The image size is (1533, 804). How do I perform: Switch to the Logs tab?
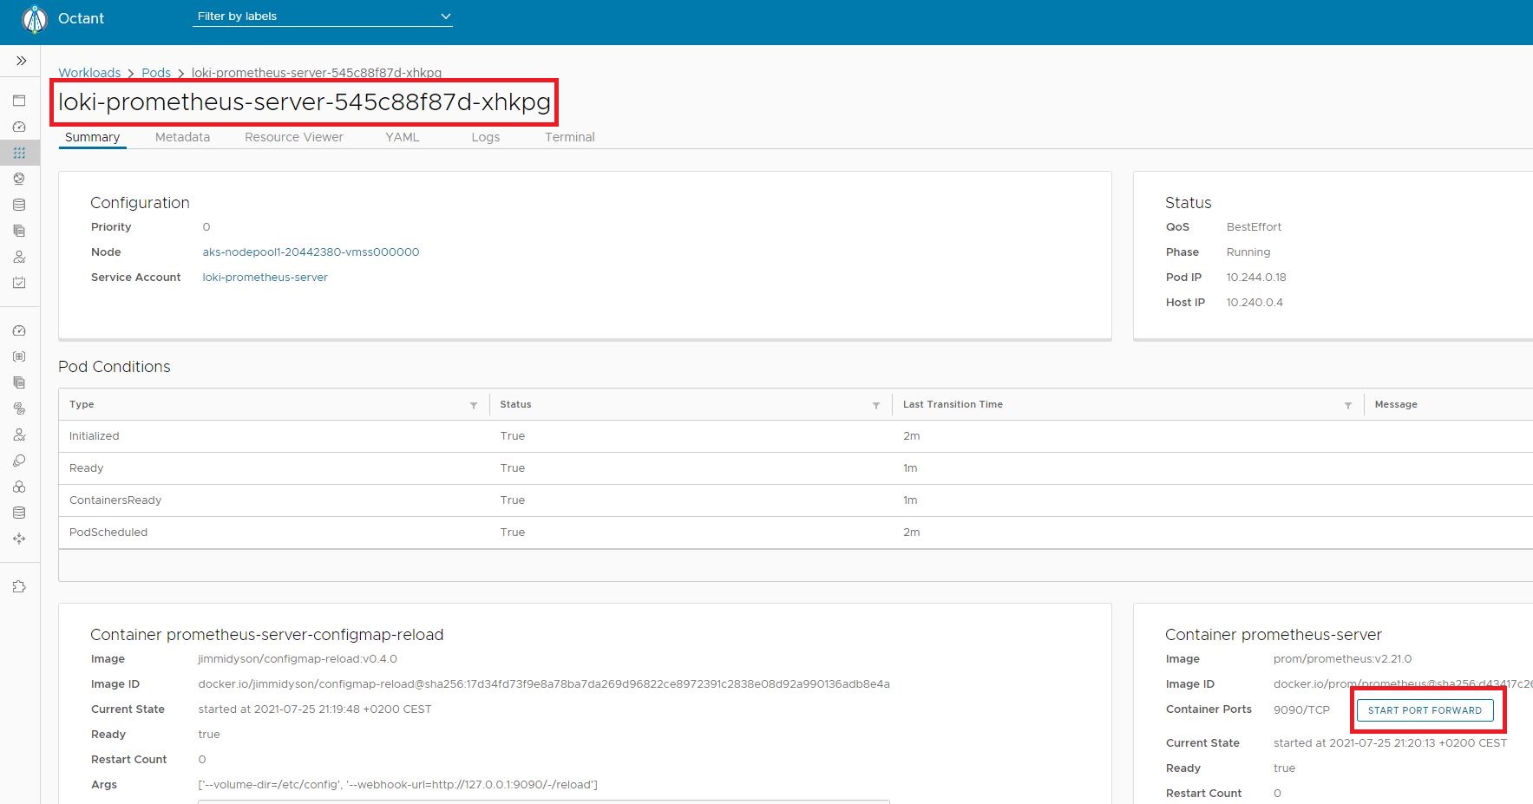485,137
